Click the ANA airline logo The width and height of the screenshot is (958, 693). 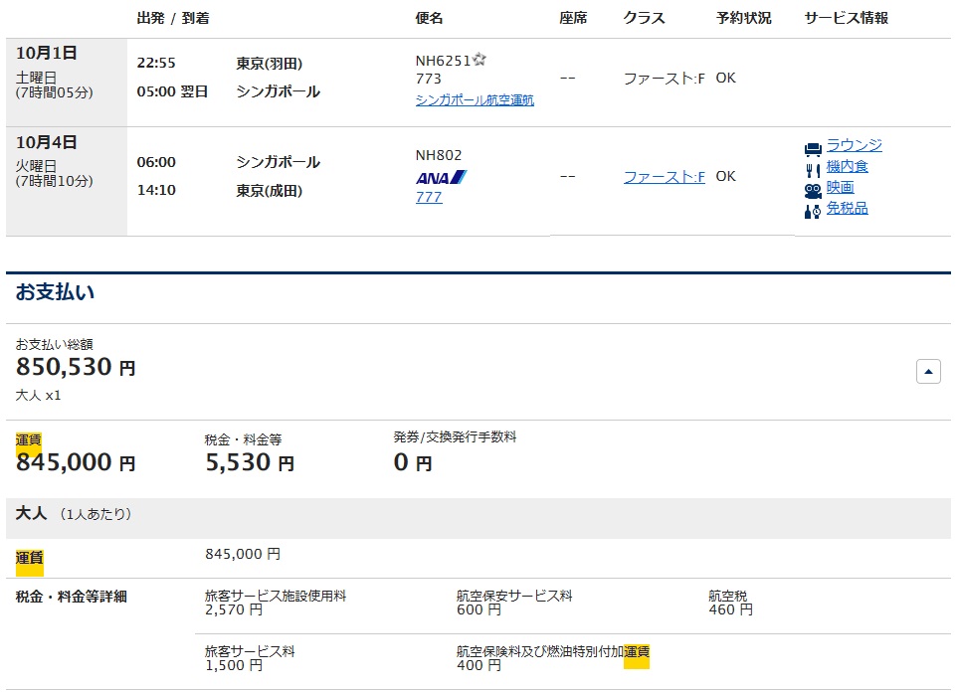click(x=441, y=178)
